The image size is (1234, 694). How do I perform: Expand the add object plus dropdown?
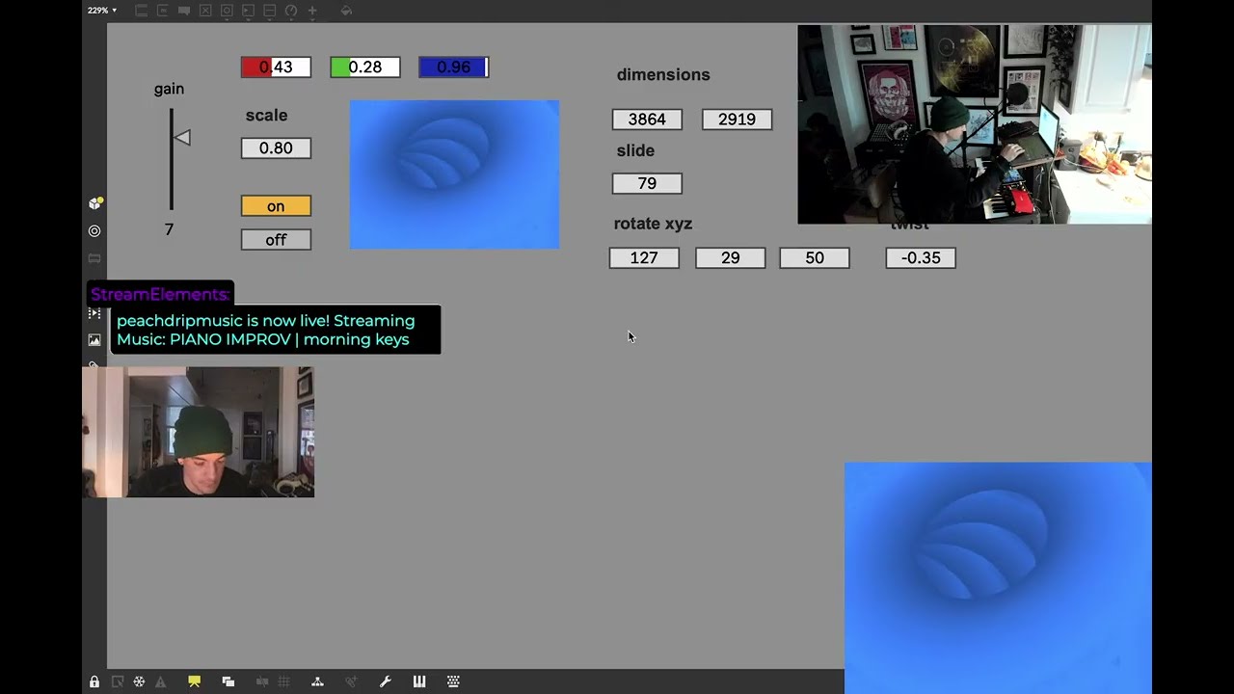312,11
